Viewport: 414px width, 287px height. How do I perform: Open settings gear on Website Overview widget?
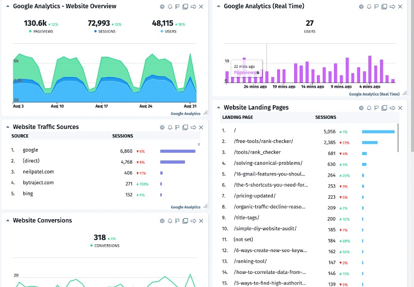[x=163, y=7]
